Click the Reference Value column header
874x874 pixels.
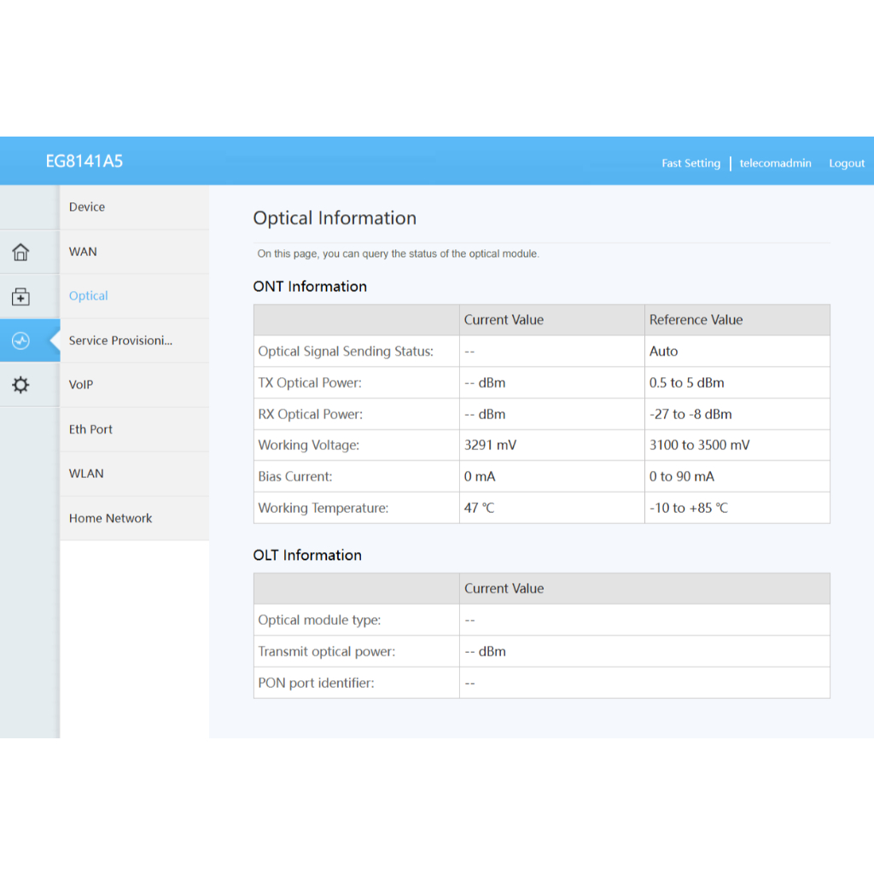coord(696,320)
